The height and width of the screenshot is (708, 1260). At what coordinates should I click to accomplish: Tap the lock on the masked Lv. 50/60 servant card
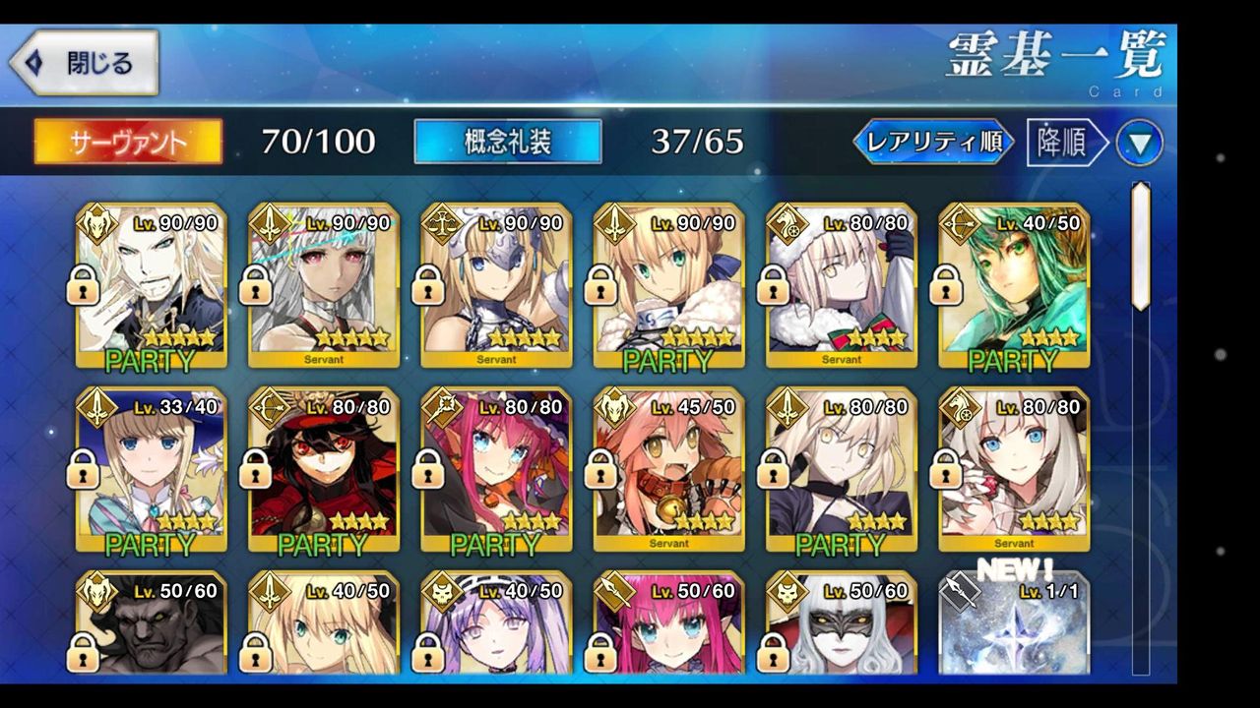[x=774, y=652]
